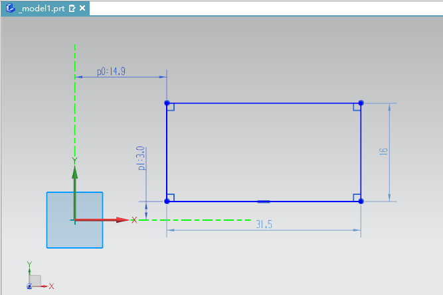Close the _model1.prt tab
The height and width of the screenshot is (295, 443).
82,8
